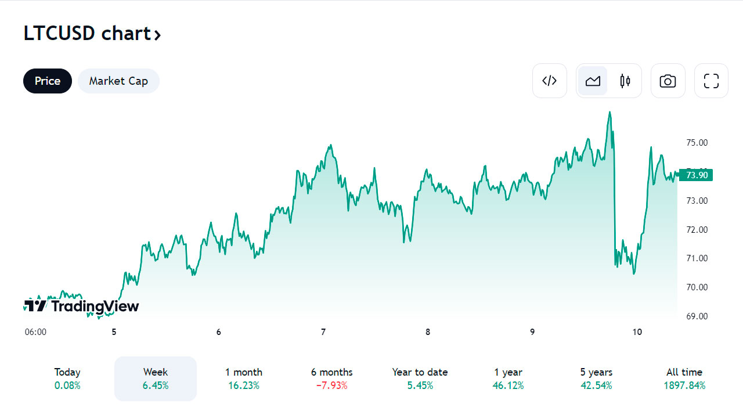Image resolution: width=743 pixels, height=418 pixels.
Task: Select the Week time range
Action: [x=156, y=379]
